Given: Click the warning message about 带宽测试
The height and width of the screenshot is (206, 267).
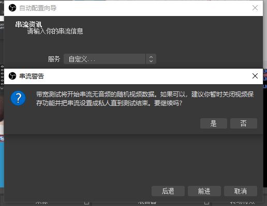Looking at the screenshot, I should [x=145, y=99].
